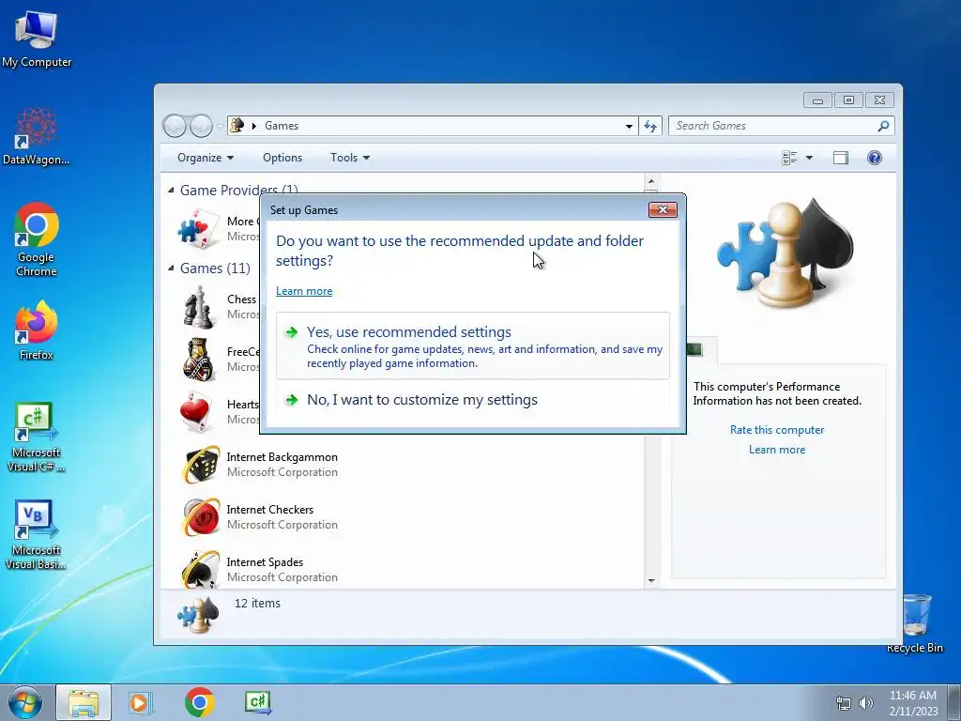Choose No, I want to customize my settings
Viewport: 961px width, 721px height.
pos(473,400)
